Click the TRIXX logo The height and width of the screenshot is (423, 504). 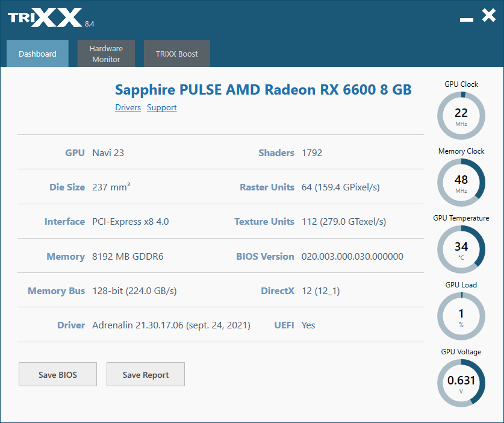[45, 17]
